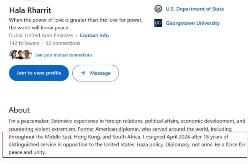
Task: Open the Georgetown University link
Action: [192, 23]
